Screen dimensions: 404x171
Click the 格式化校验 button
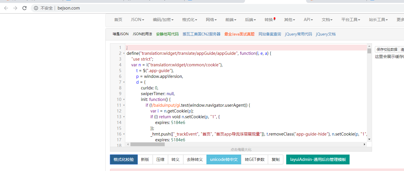[x=124, y=159]
